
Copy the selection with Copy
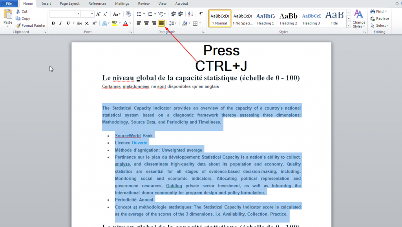(23, 18)
